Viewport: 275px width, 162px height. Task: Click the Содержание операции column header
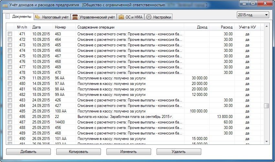[130, 27]
